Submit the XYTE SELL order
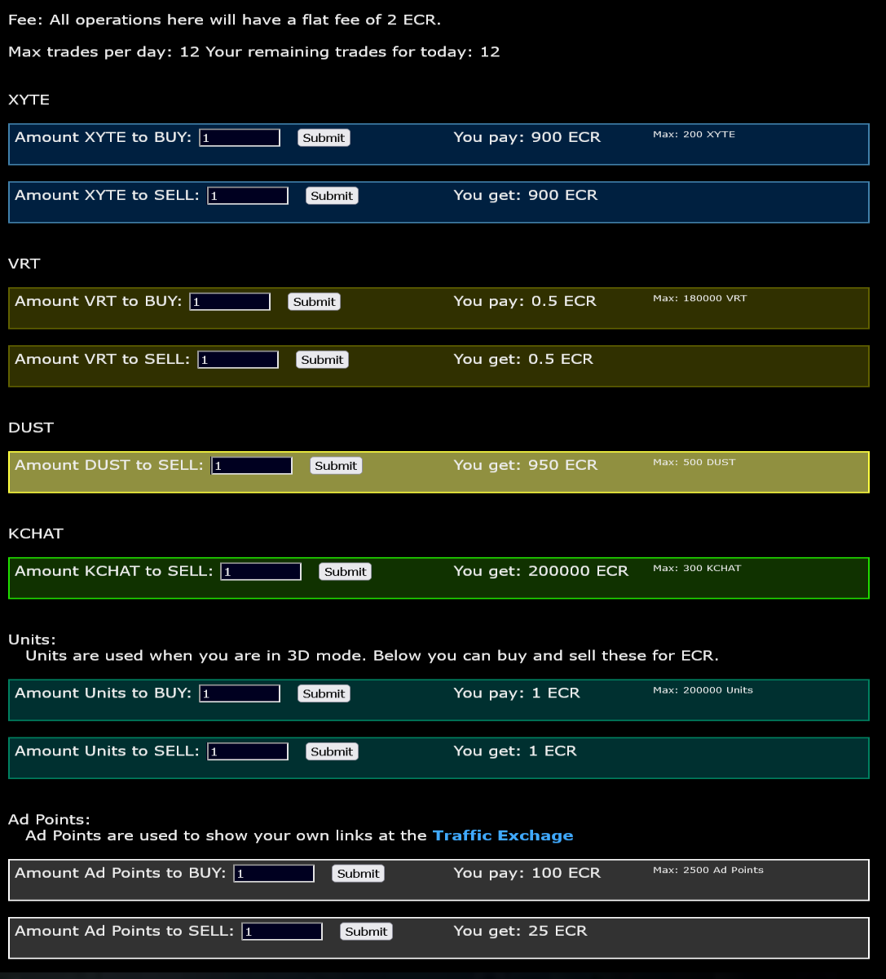Screen dimensions: 886x979 [332, 196]
